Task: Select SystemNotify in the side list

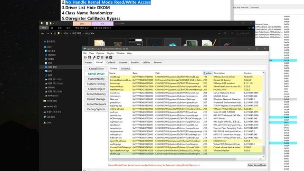Action: (x=96, y=79)
